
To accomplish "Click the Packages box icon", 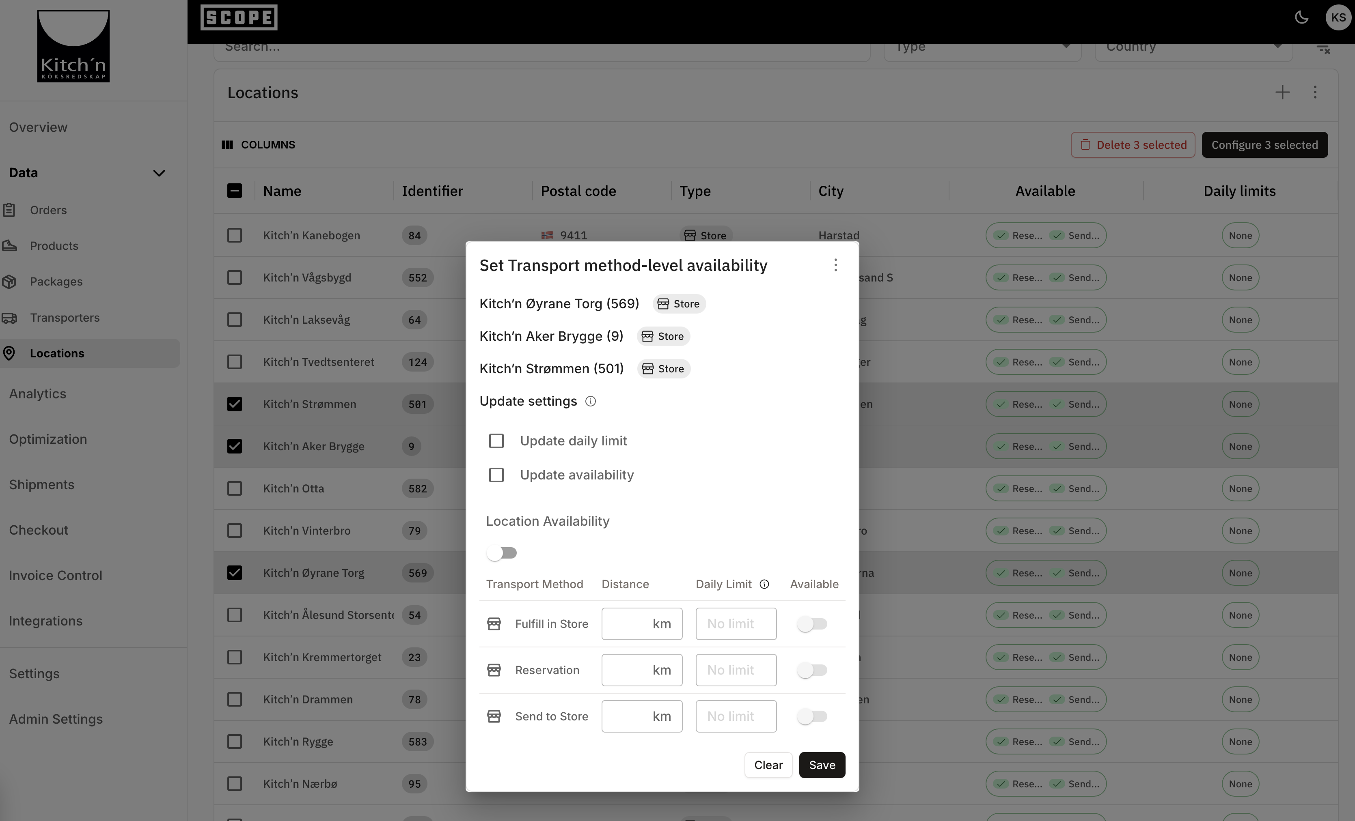I will tap(9, 282).
